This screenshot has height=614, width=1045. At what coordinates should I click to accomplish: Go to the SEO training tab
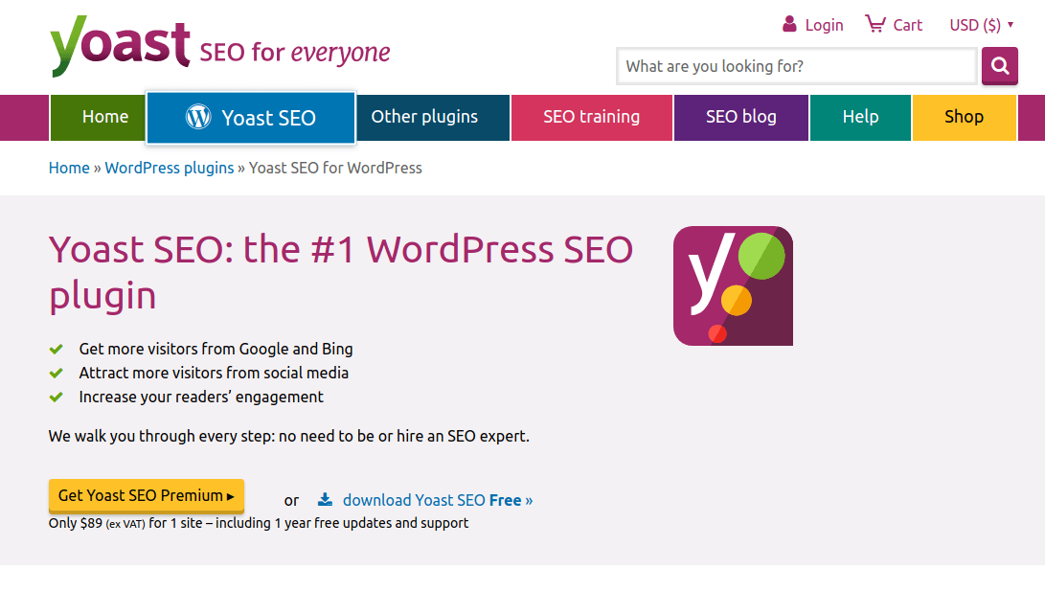[592, 117]
